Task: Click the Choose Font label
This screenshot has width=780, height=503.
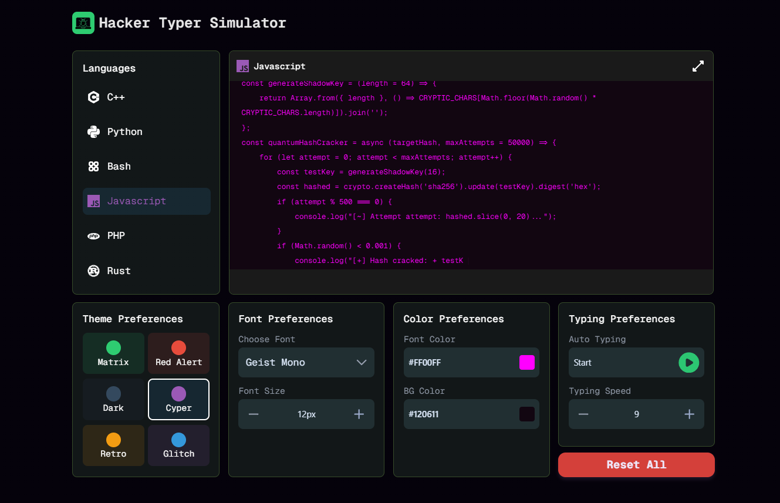Action: point(267,339)
